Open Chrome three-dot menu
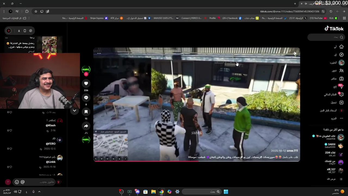The height and width of the screenshot is (196, 348). [x=4, y=11]
